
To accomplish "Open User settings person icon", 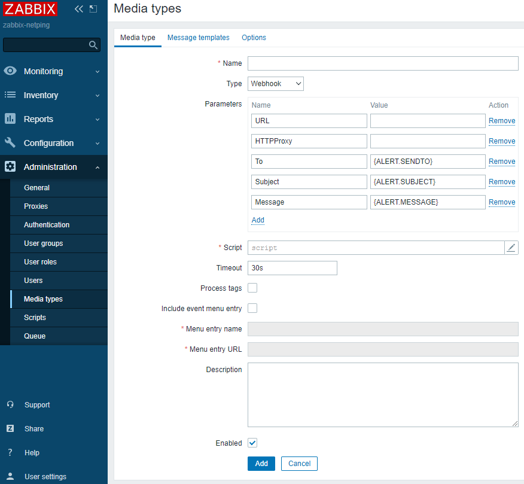I will point(10,477).
